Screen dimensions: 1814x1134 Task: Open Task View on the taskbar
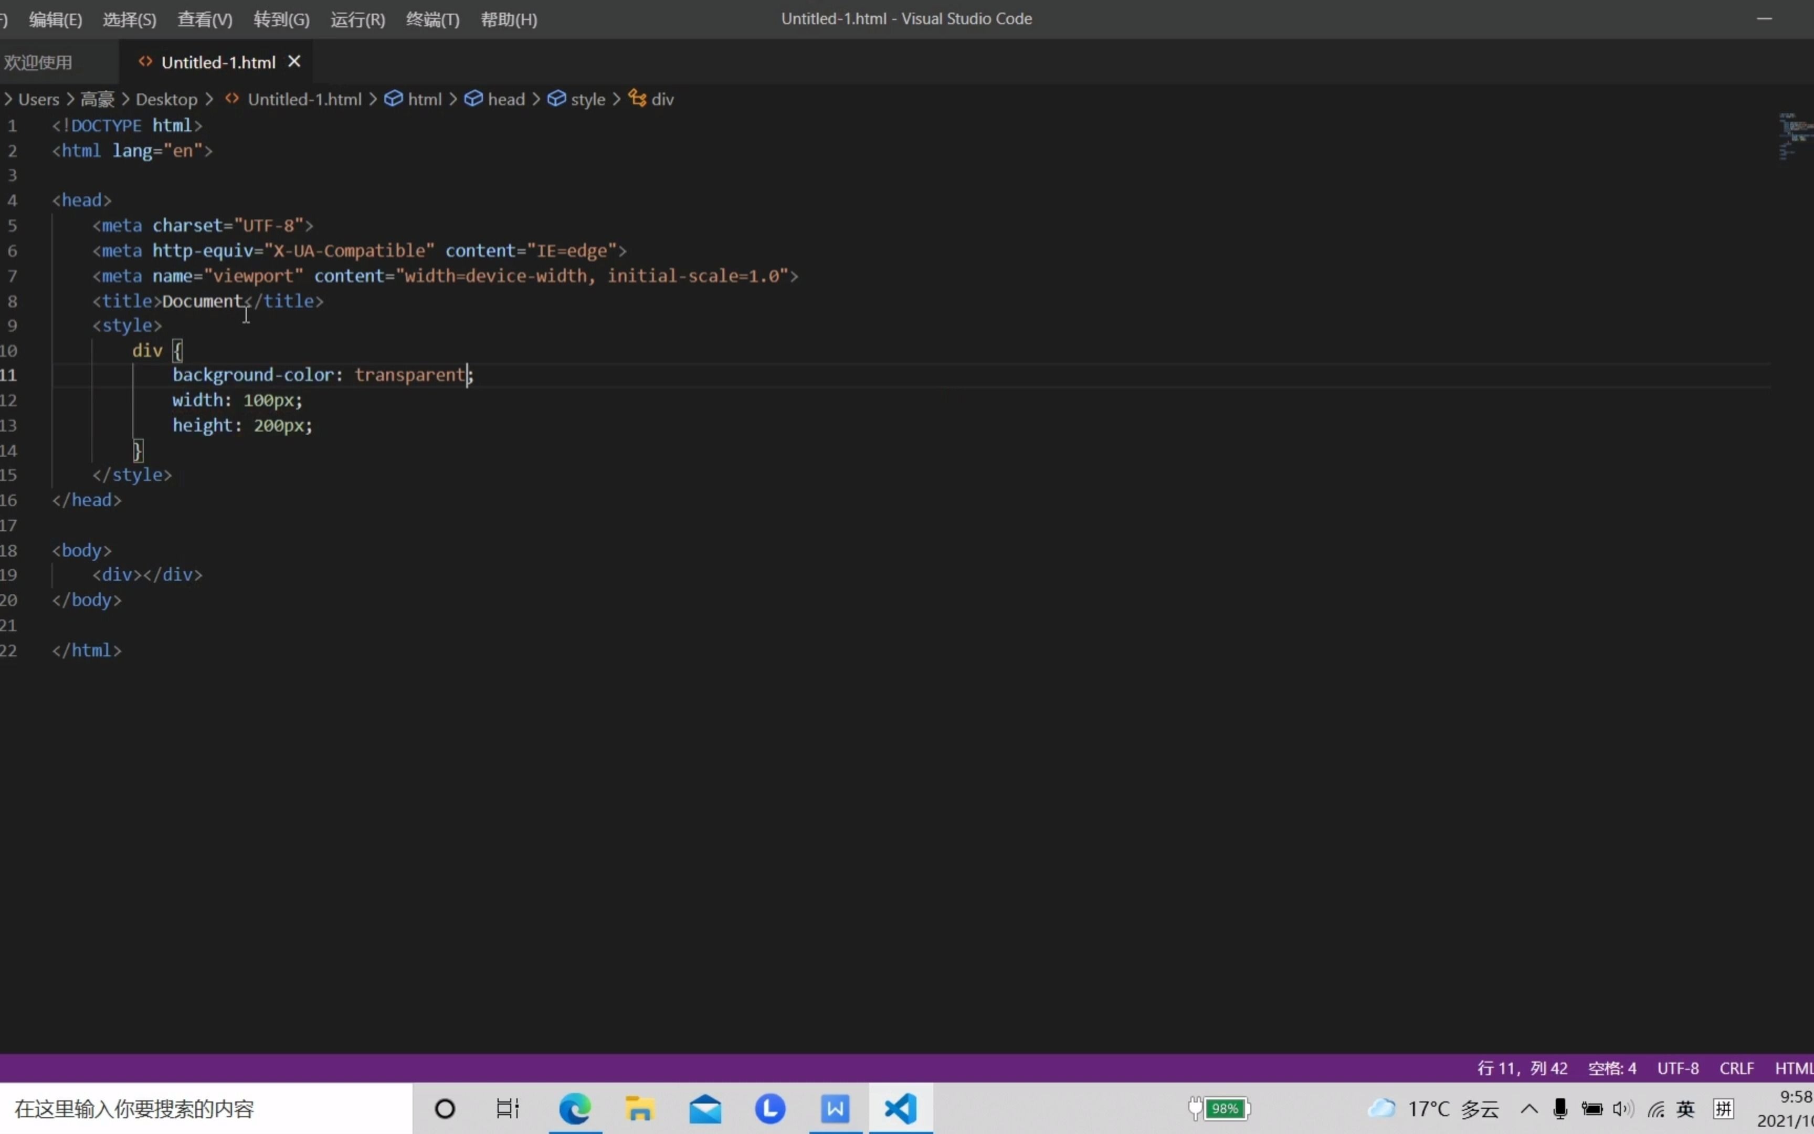tap(508, 1108)
